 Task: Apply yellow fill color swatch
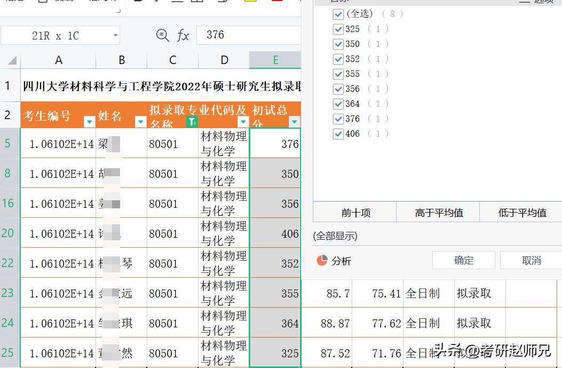click(250, 2)
